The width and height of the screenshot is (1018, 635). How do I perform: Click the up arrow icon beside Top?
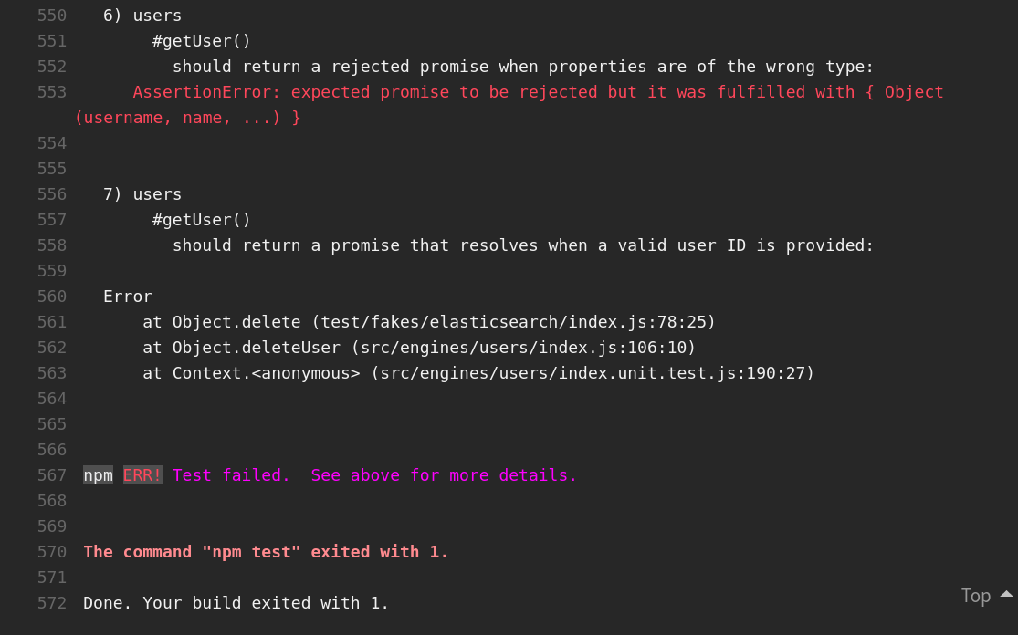click(1006, 594)
